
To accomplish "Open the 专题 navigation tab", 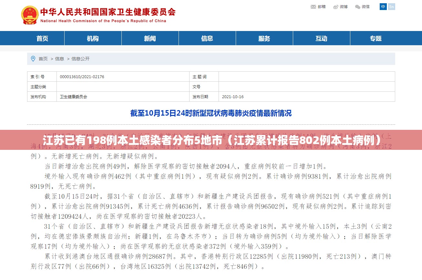I will pos(376,38).
